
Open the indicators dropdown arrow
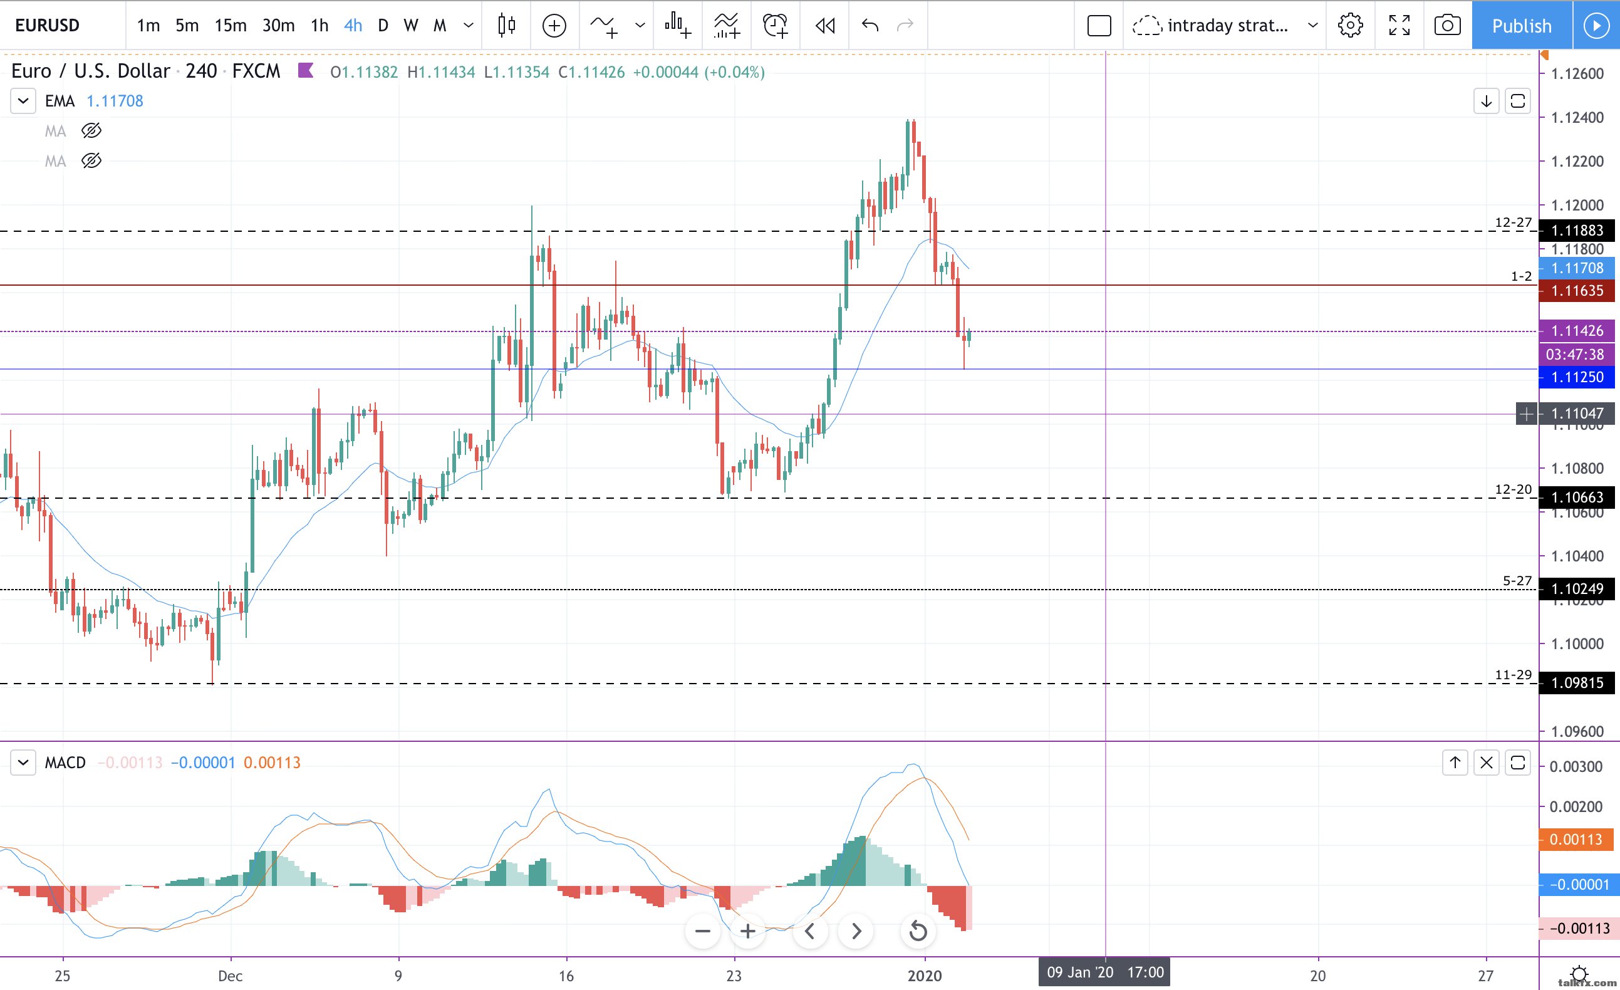(640, 25)
